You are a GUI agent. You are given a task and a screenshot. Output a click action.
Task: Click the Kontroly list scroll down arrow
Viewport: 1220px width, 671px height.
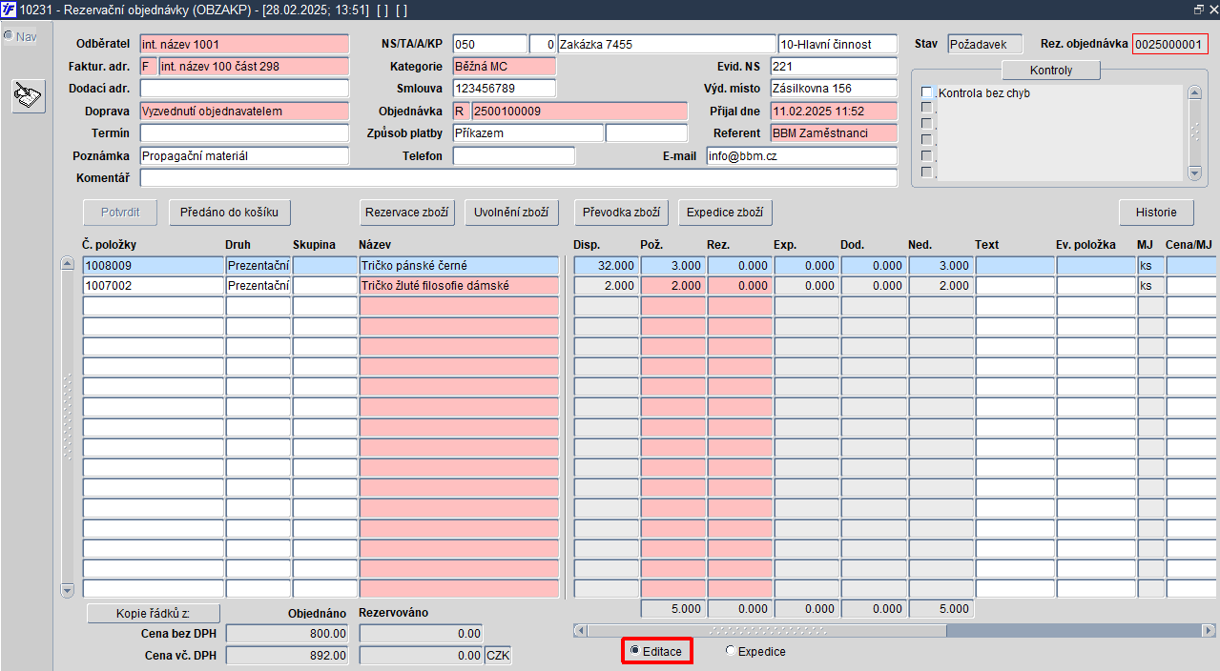coord(1193,173)
